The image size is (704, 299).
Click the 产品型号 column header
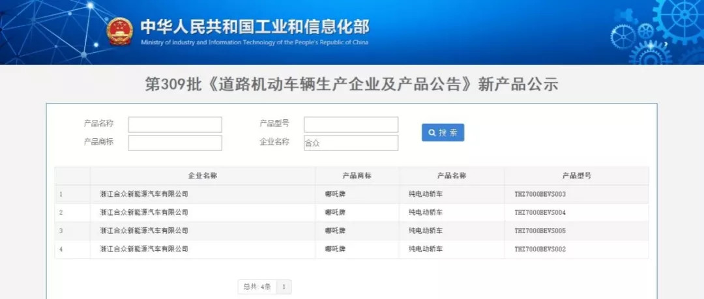pos(577,175)
